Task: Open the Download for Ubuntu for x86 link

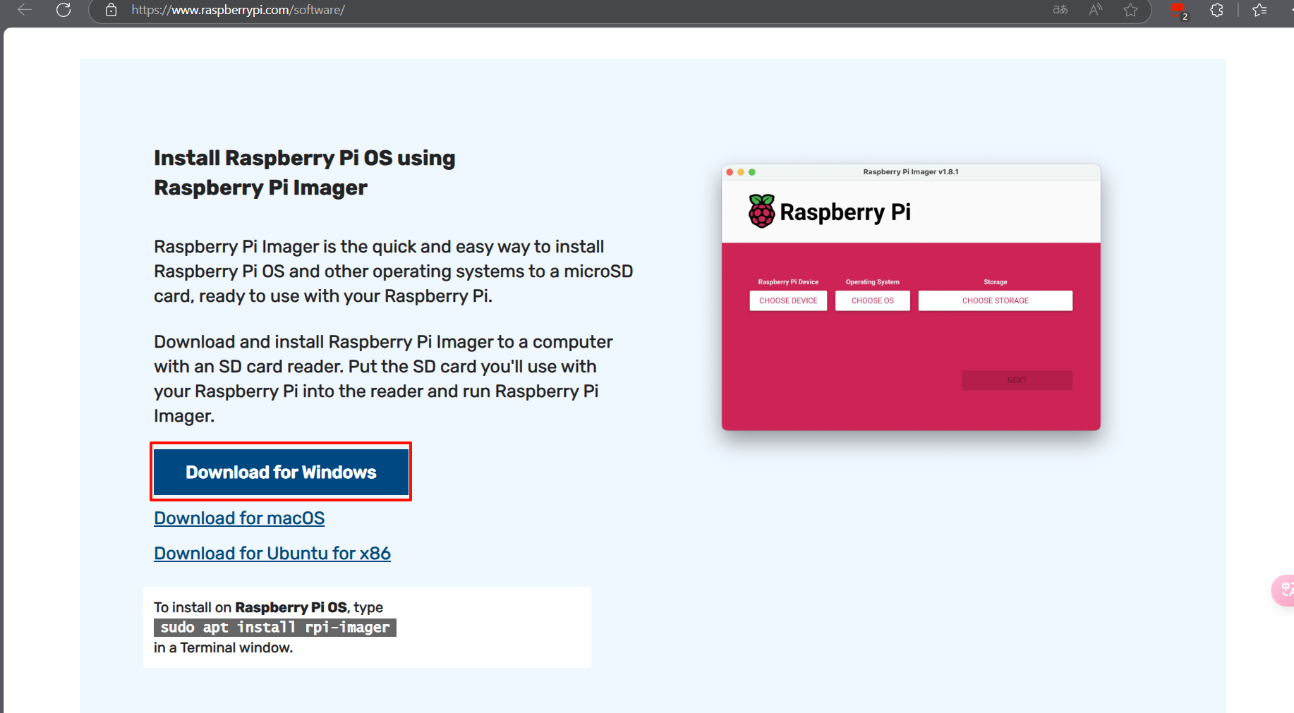Action: pos(272,554)
